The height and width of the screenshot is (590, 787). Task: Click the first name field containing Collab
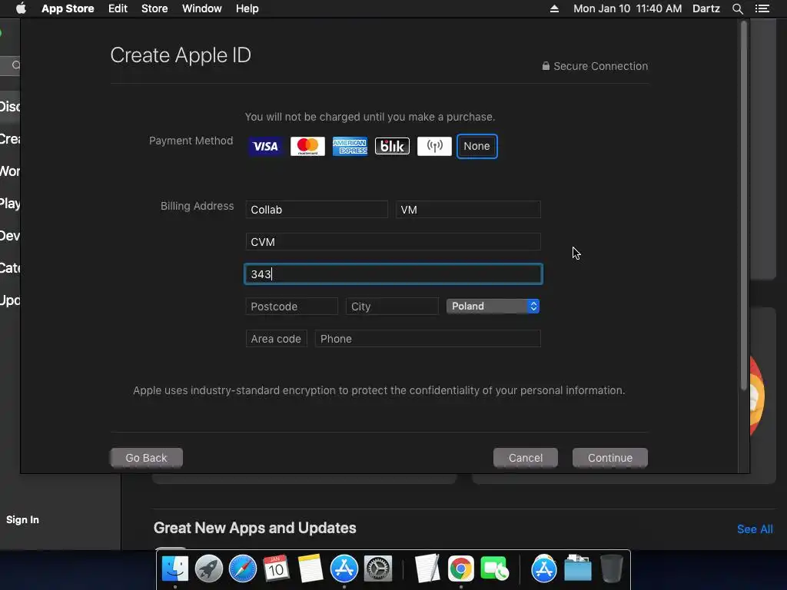coord(317,210)
